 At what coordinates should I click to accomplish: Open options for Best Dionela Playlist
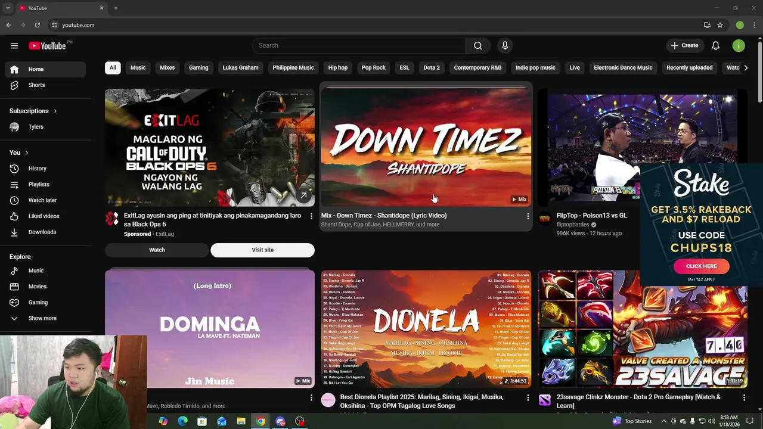[x=528, y=397]
